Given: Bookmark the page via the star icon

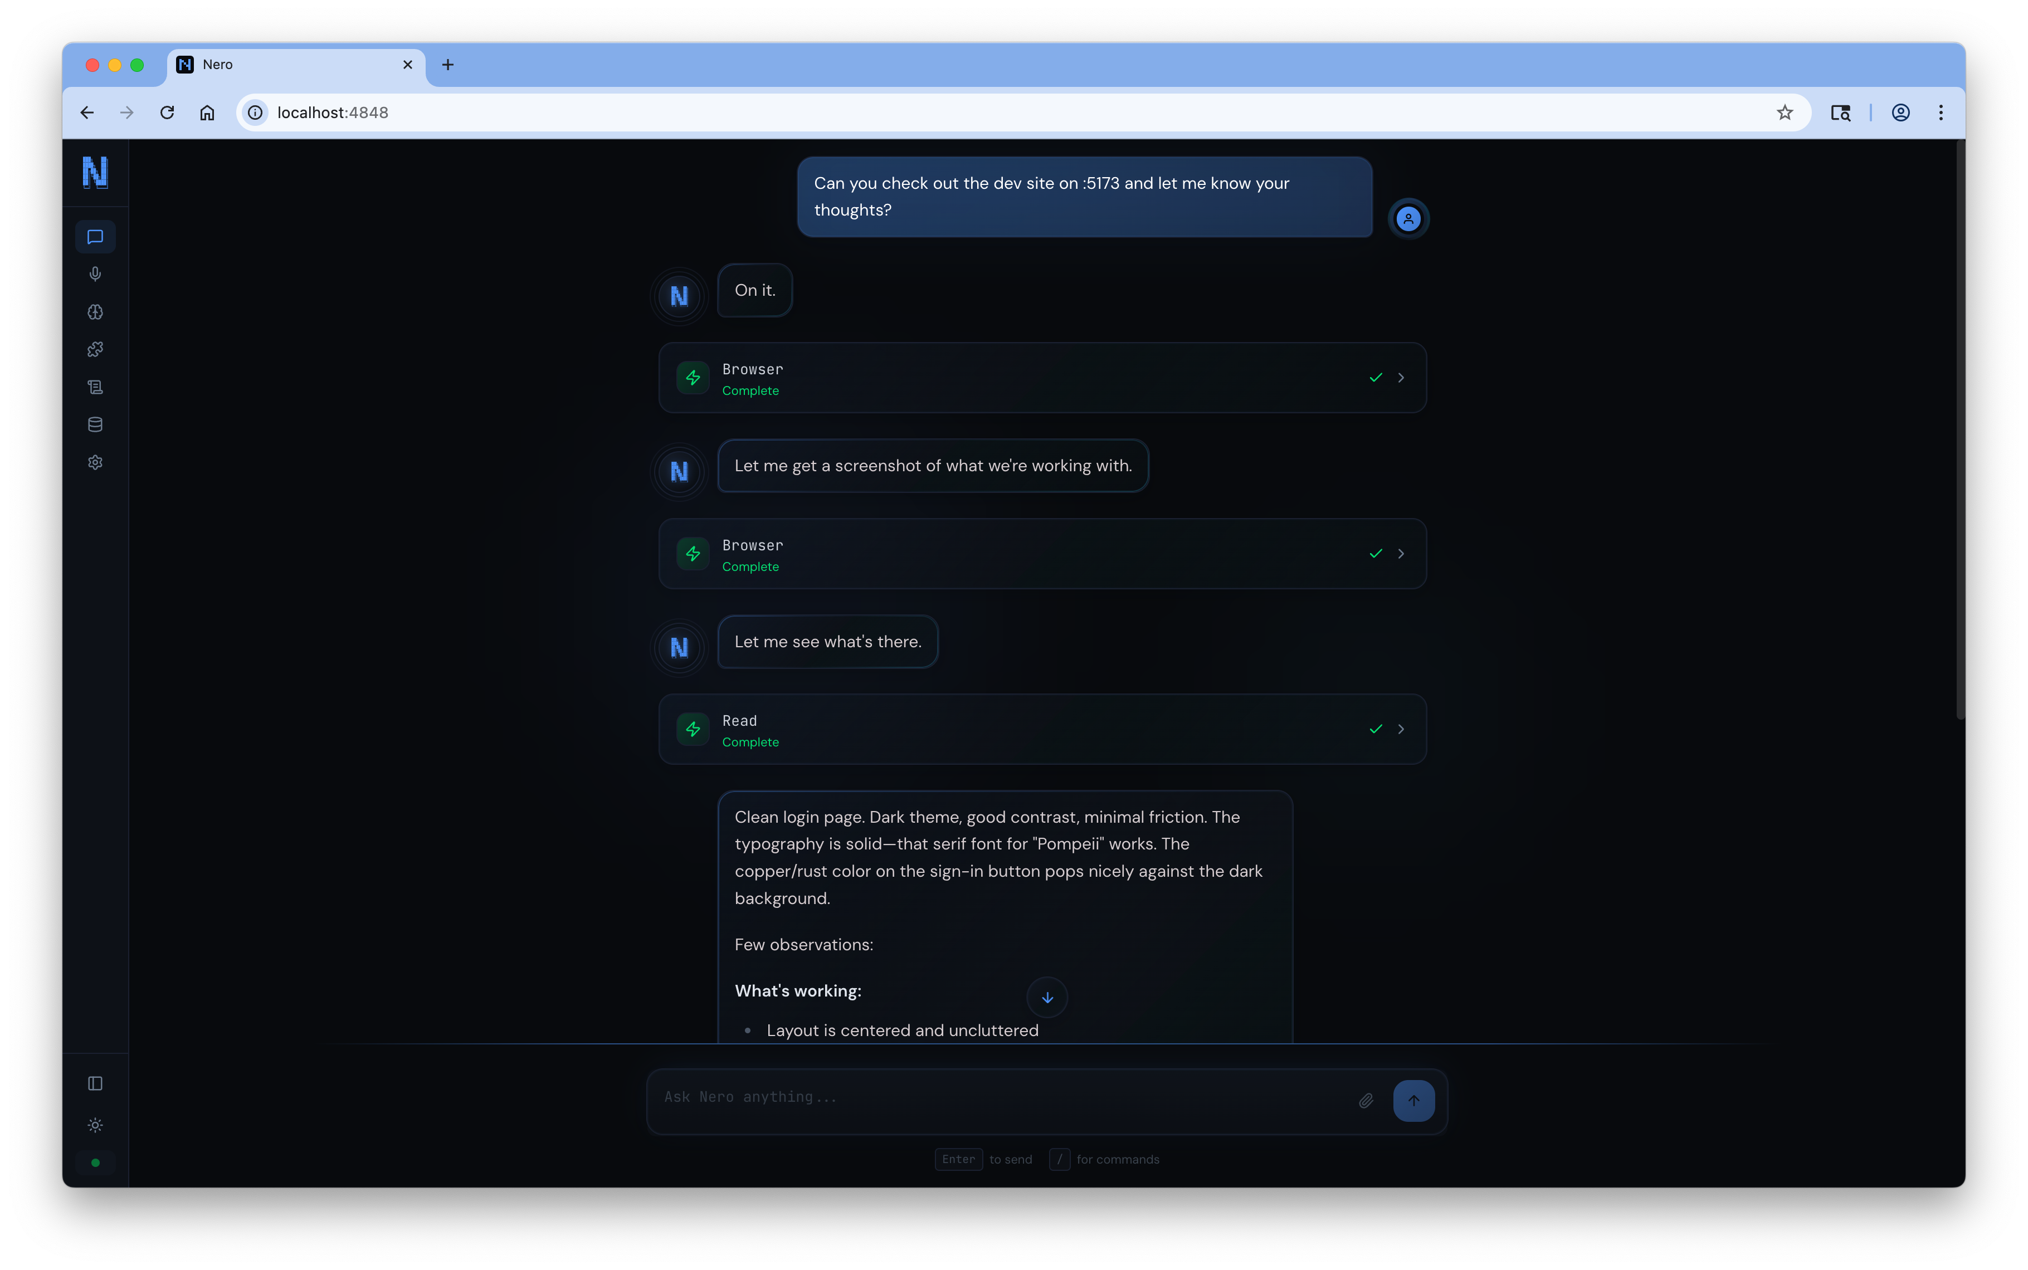Looking at the screenshot, I should (x=1785, y=112).
